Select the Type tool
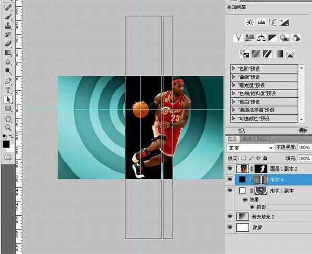 pyautogui.click(x=8, y=90)
